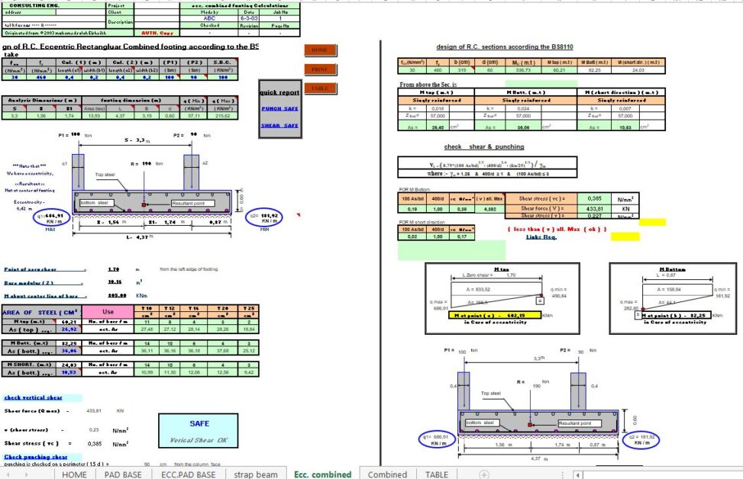This screenshot has height=479, width=743.
Task: Open the PAD BASE sheet tab
Action: (x=123, y=474)
